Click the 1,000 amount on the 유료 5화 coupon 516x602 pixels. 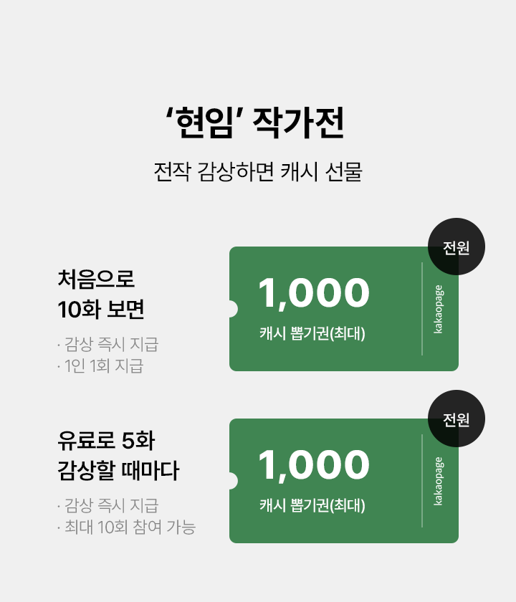313,465
